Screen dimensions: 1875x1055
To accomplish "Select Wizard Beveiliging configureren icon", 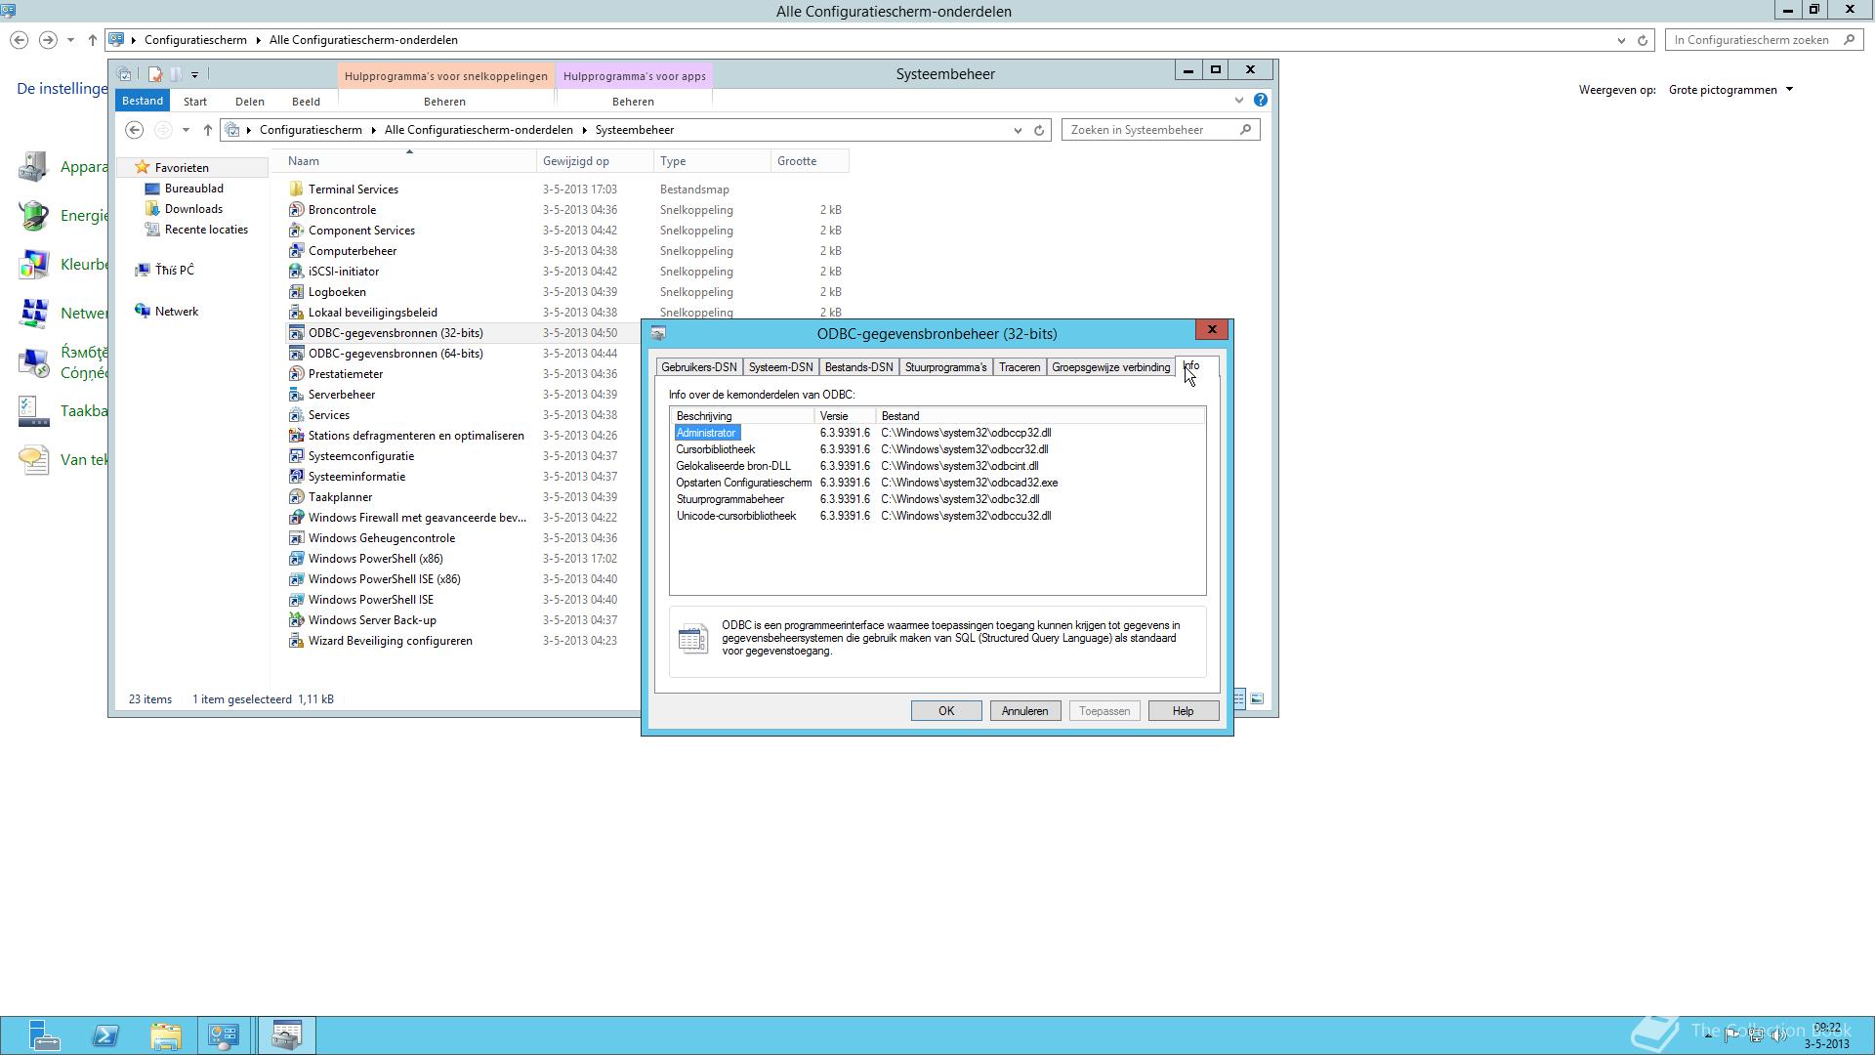I will 296,641.
